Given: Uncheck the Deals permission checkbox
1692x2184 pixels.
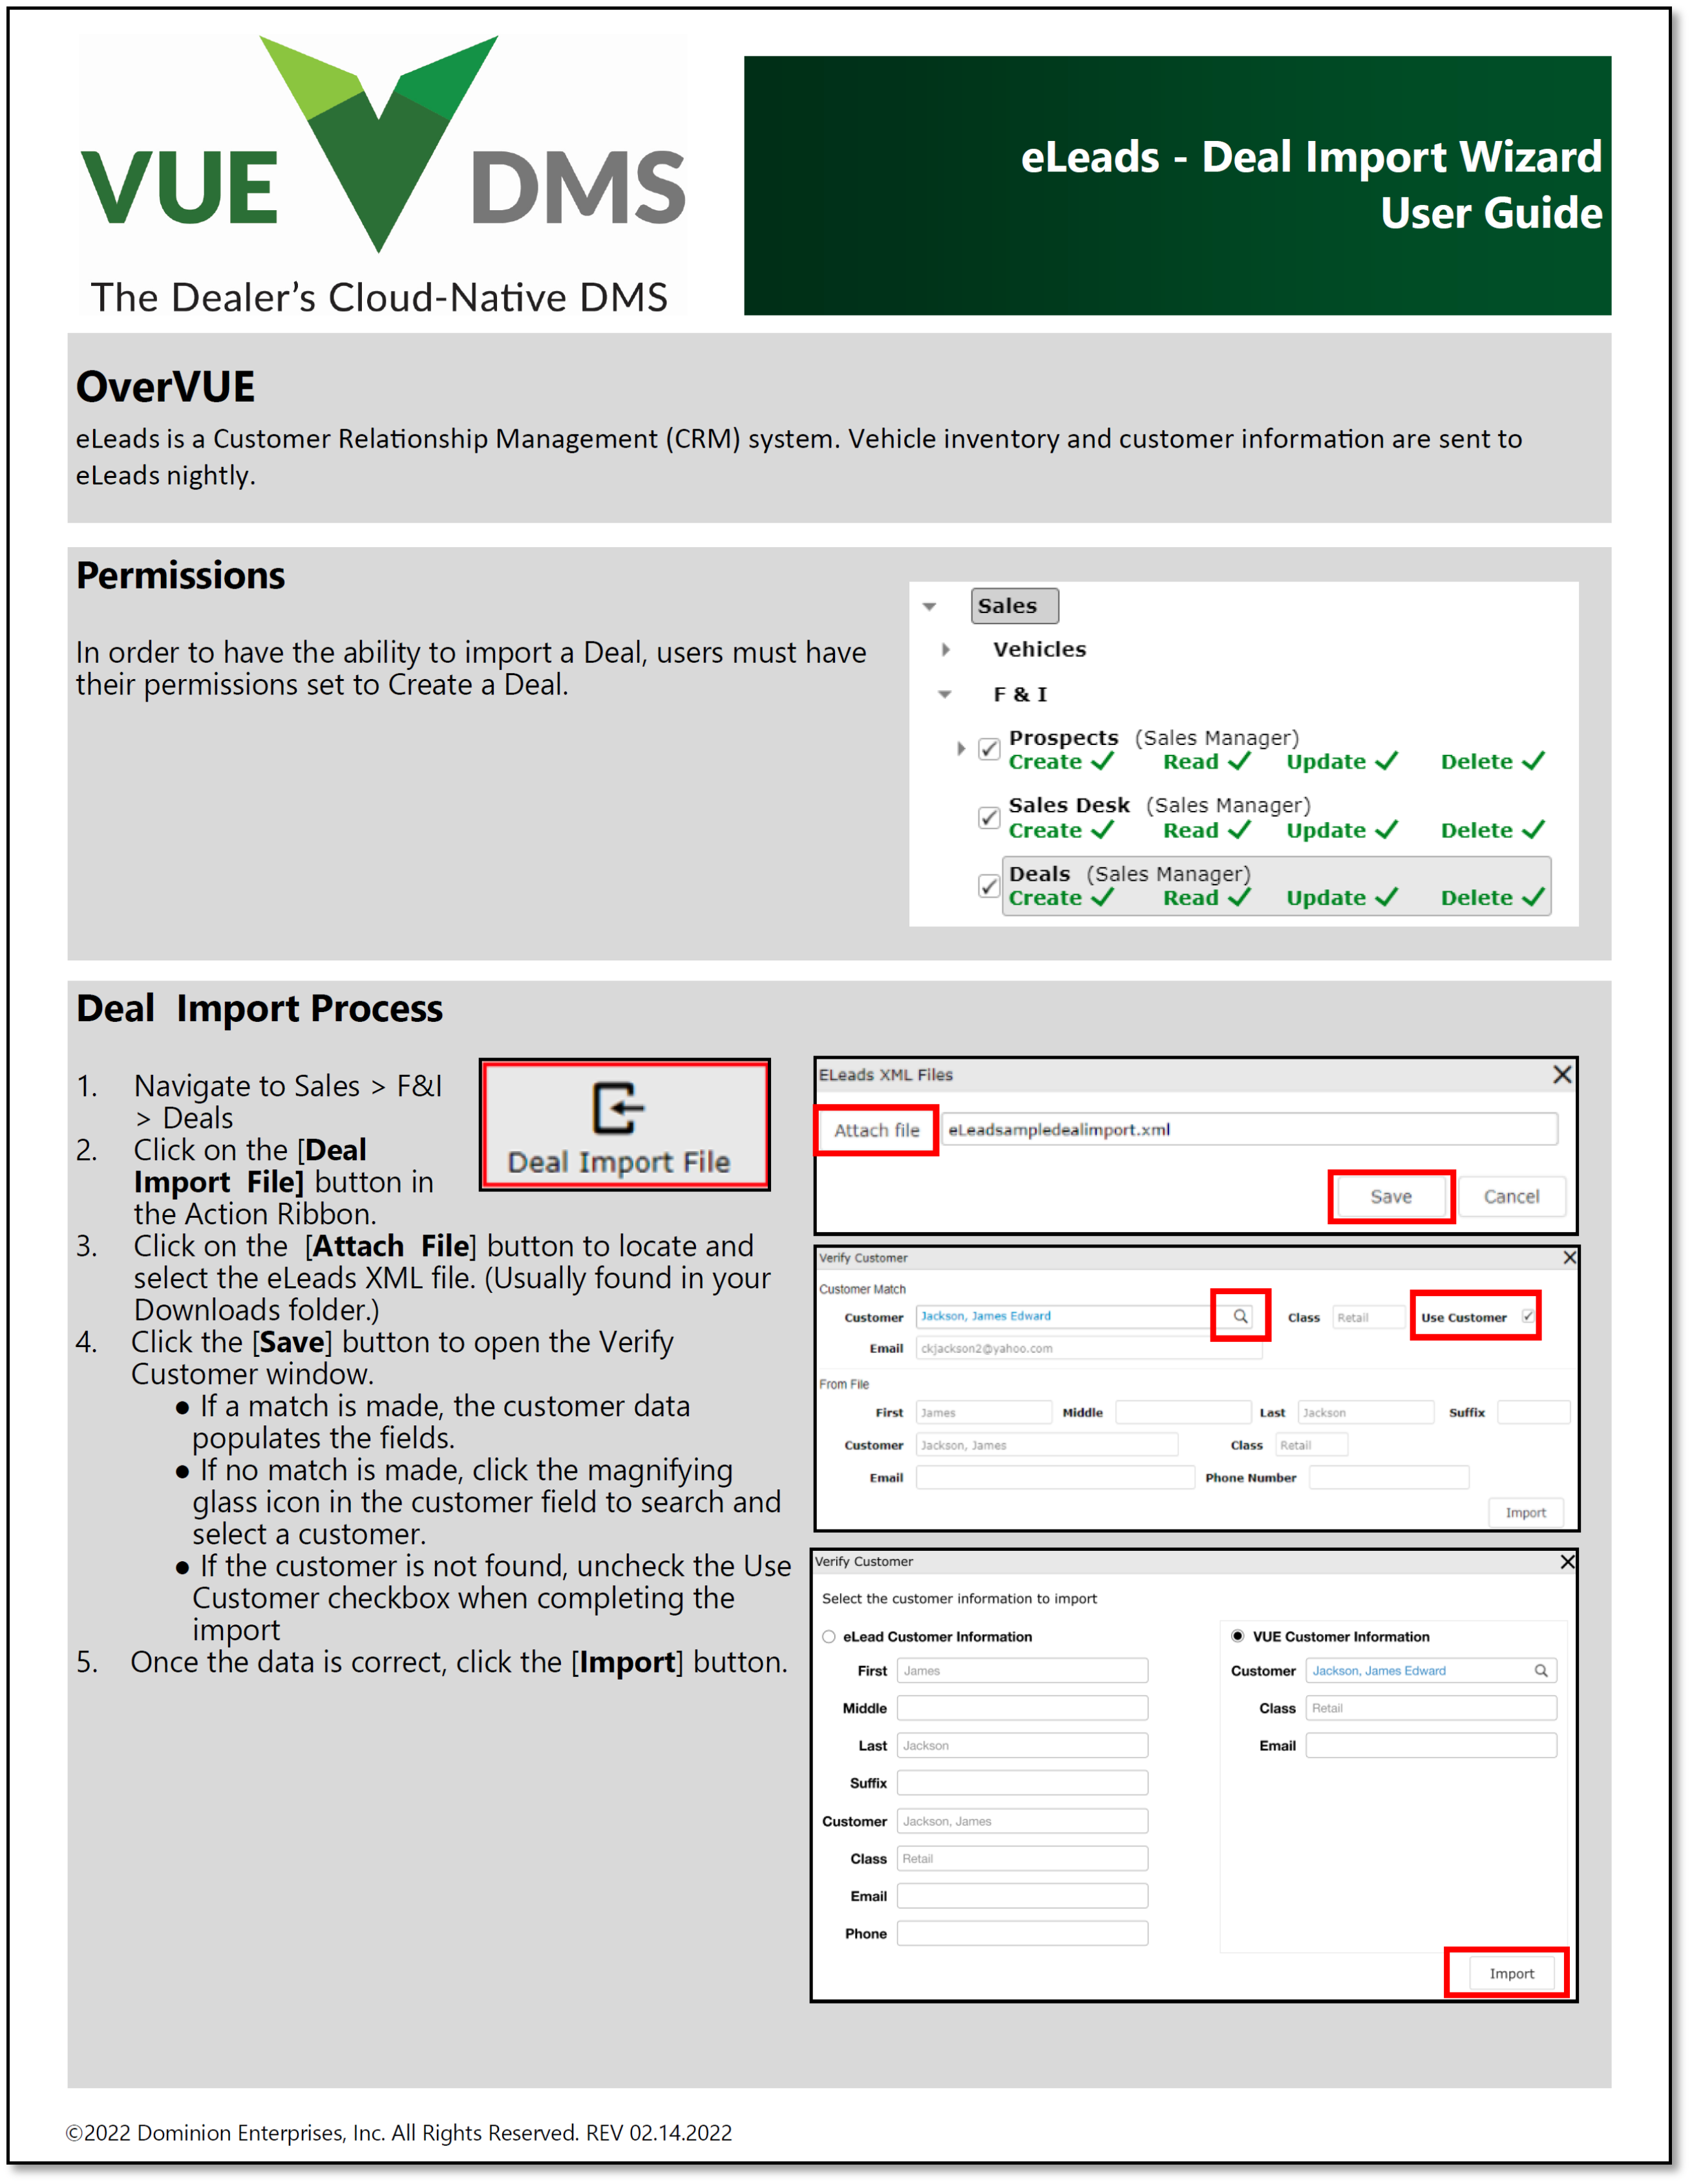Looking at the screenshot, I should (988, 886).
